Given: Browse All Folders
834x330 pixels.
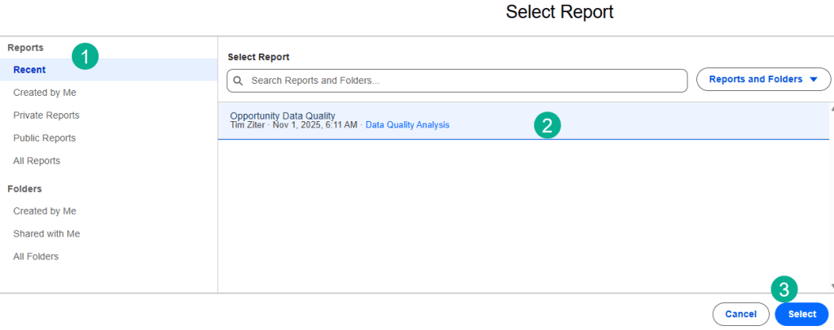Looking at the screenshot, I should pos(36,257).
